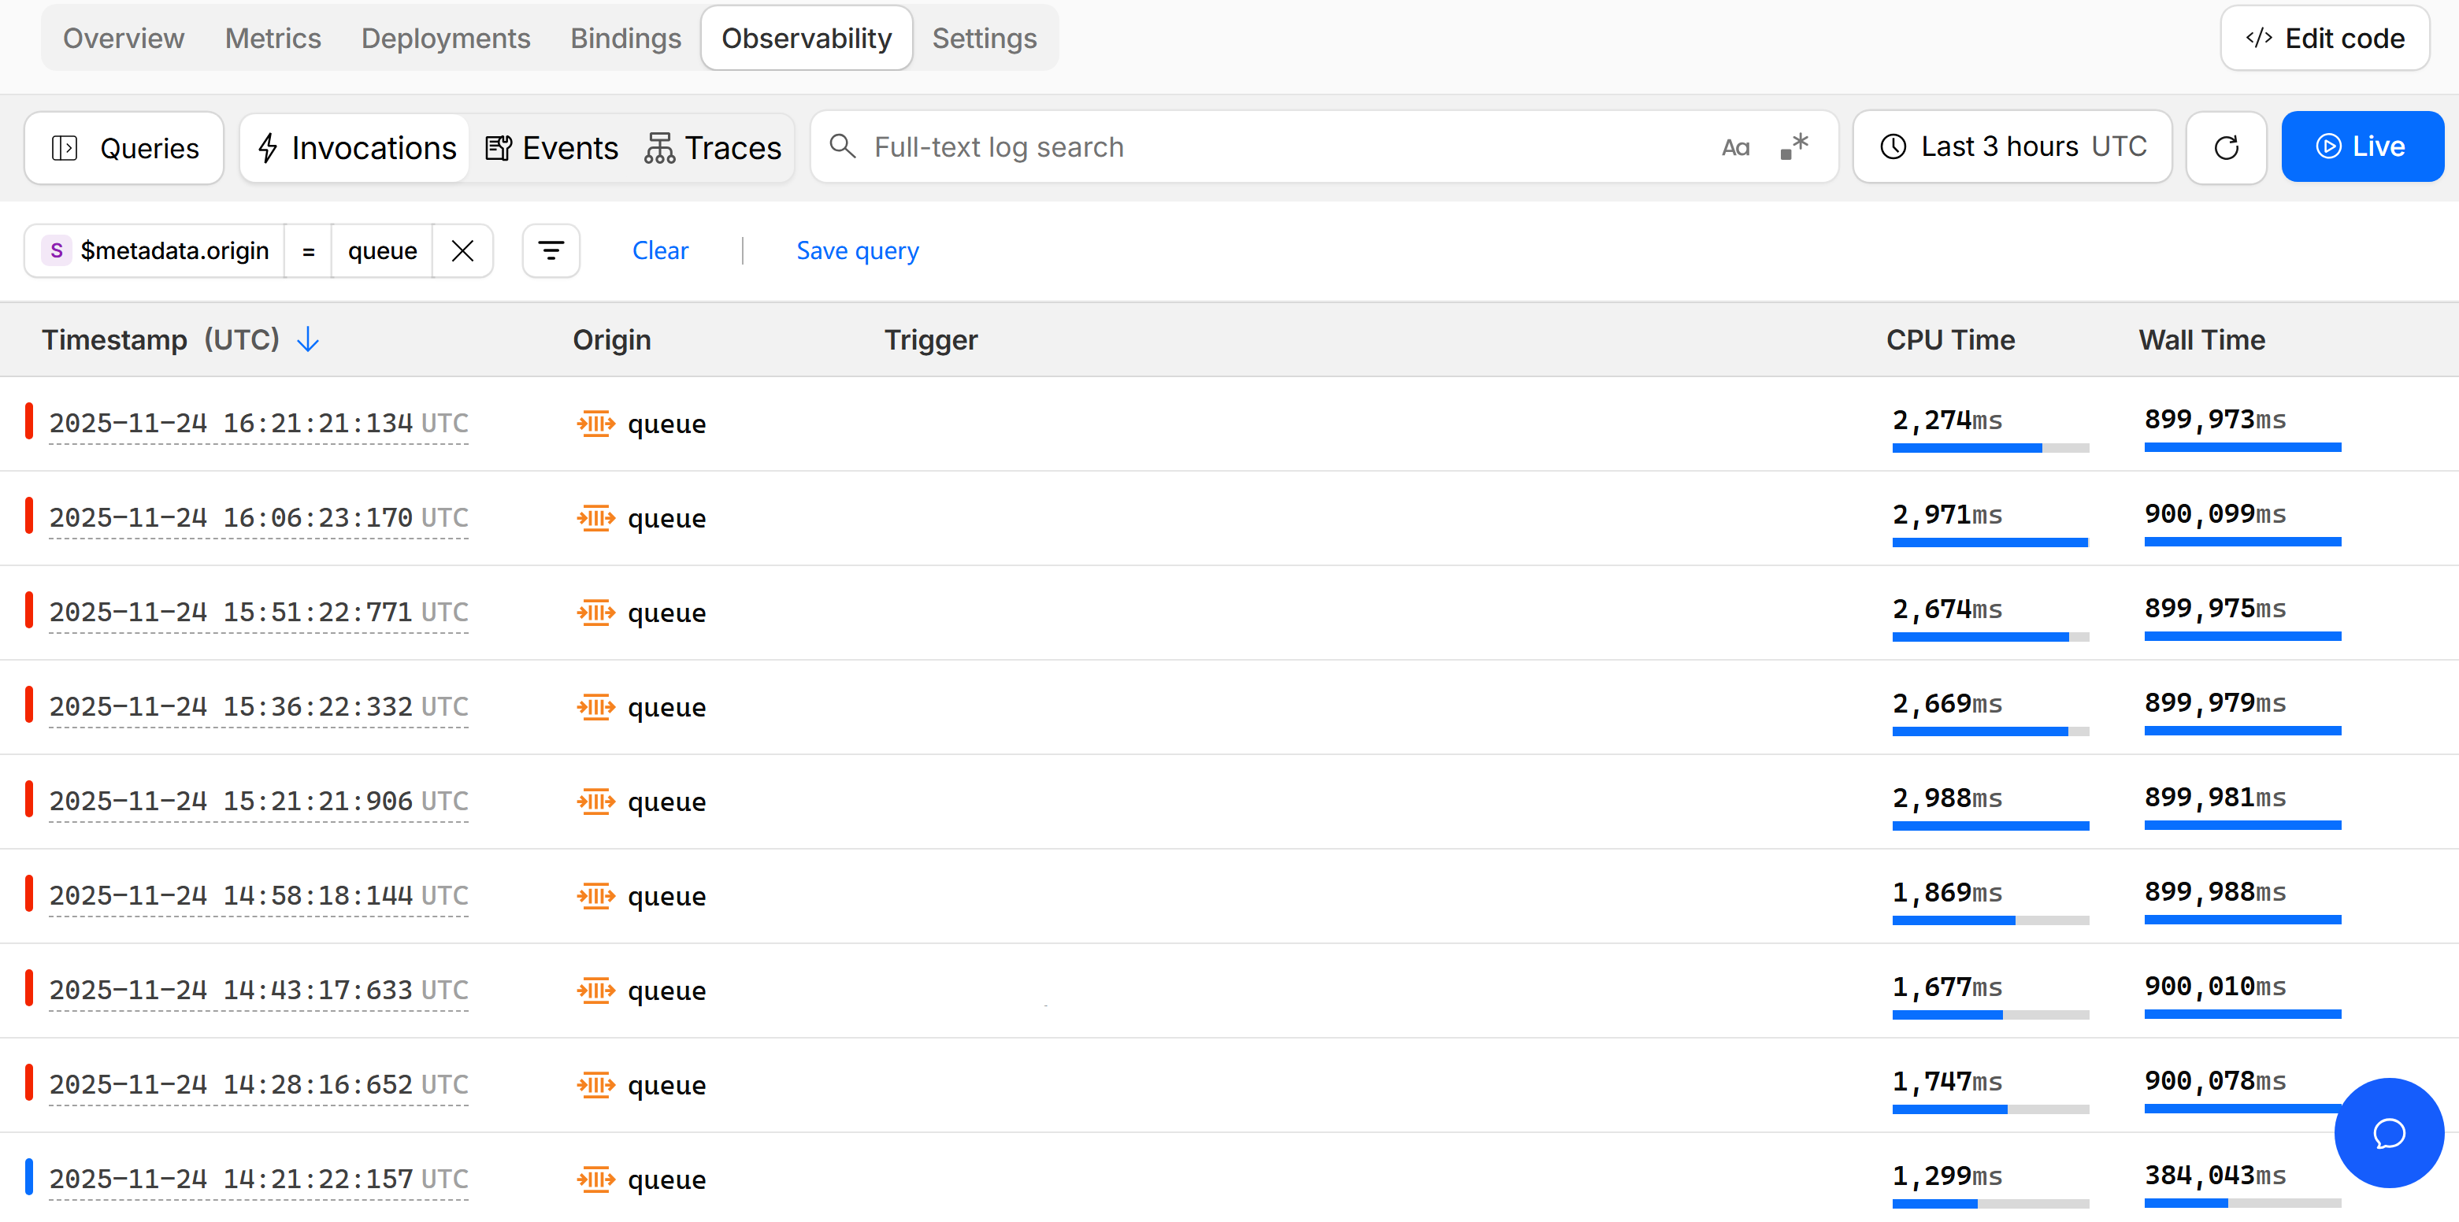Click the queue icon on 16:21:21 row
The width and height of the screenshot is (2459, 1222).
click(595, 423)
